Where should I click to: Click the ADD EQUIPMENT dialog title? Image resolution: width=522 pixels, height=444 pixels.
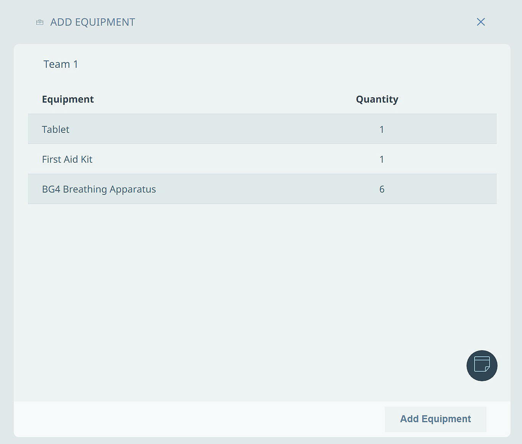click(93, 22)
